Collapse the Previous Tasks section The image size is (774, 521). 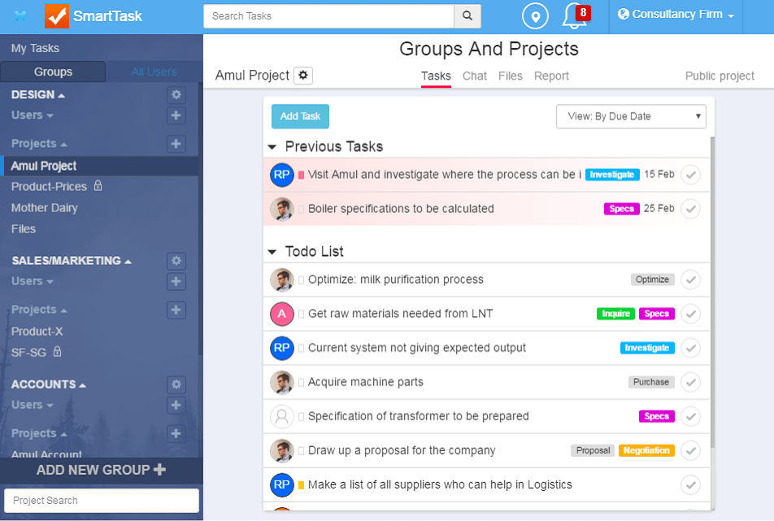pyautogui.click(x=272, y=147)
